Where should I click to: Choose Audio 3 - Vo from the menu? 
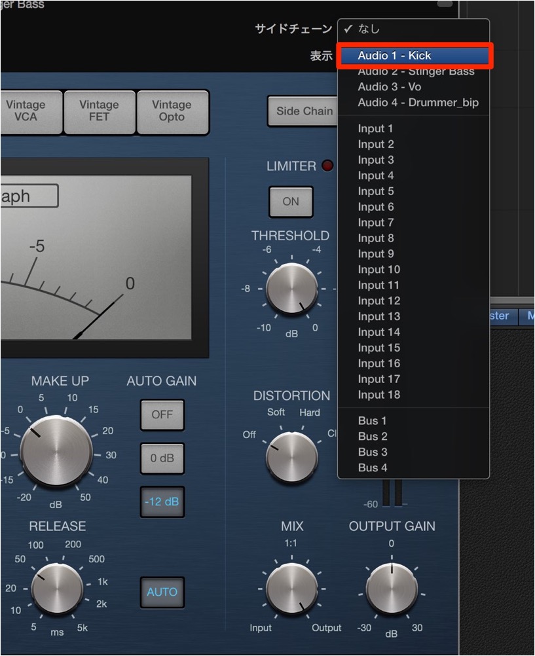[x=414, y=87]
